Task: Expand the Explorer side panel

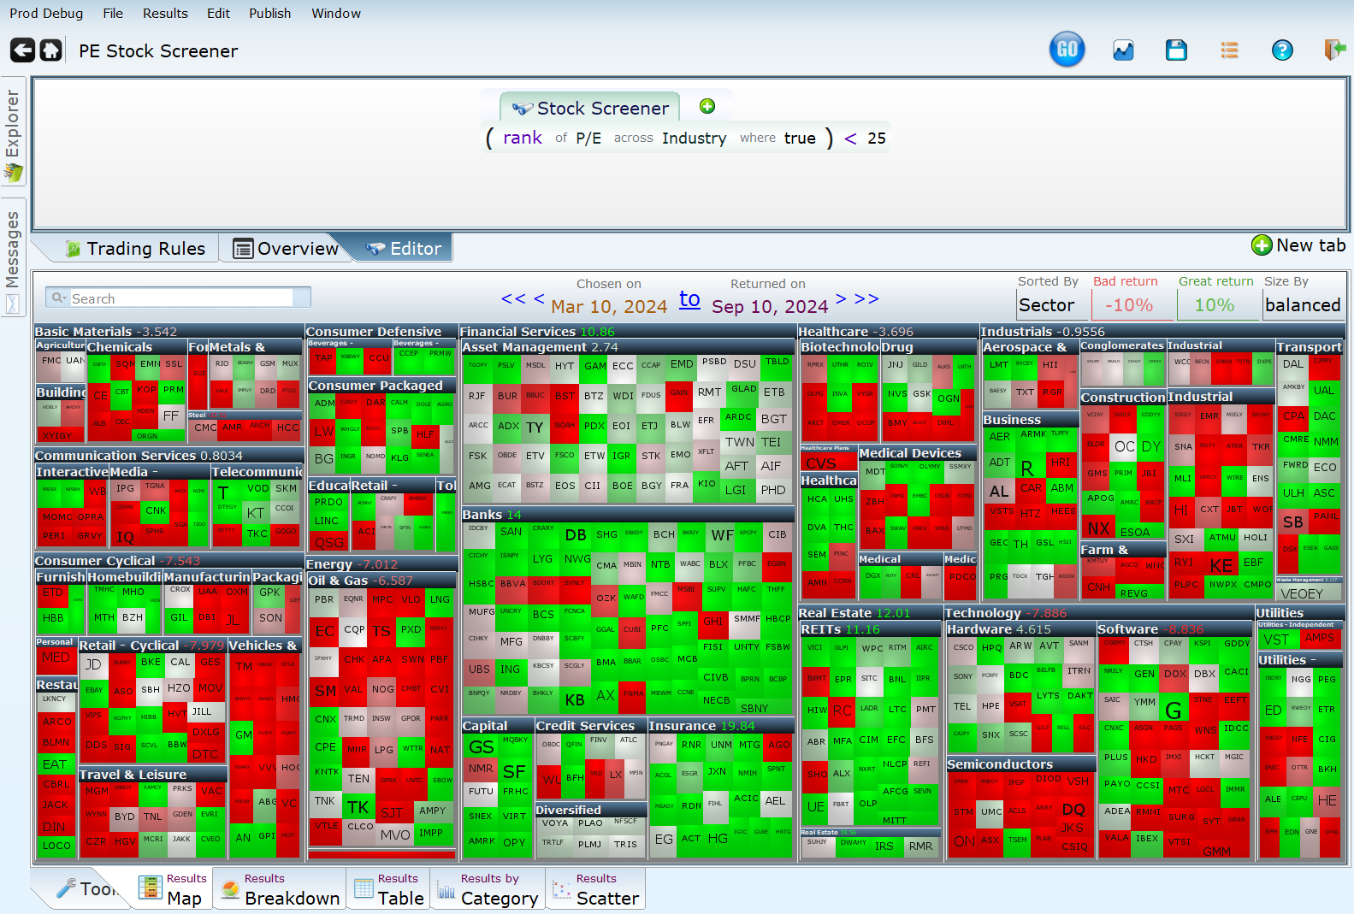Action: (x=13, y=135)
